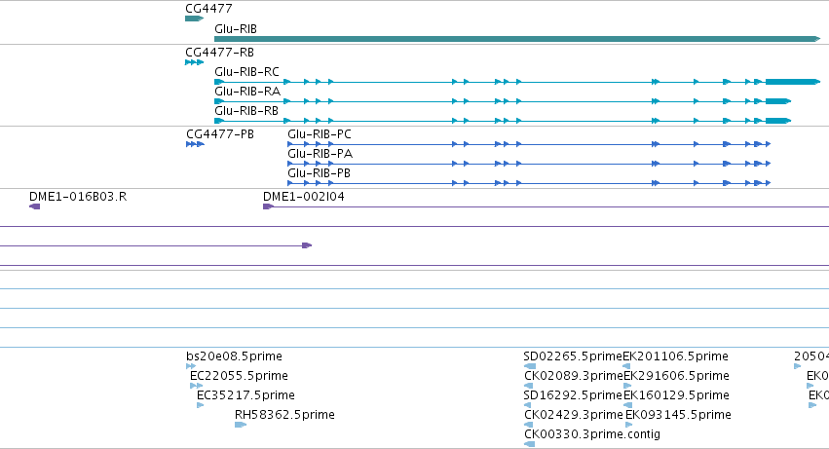Select the bs20e08.5prime EST label

point(234,356)
